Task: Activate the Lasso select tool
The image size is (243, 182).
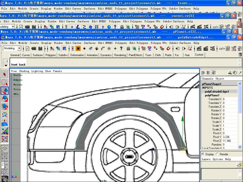Action: click(x=5, y=82)
